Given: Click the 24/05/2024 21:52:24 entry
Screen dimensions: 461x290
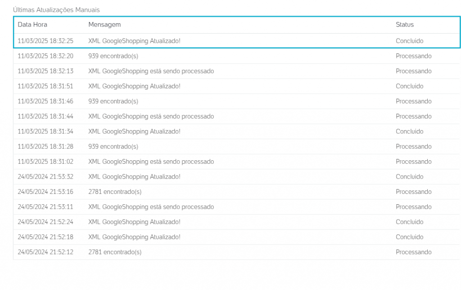Looking at the screenshot, I should pos(237,222).
